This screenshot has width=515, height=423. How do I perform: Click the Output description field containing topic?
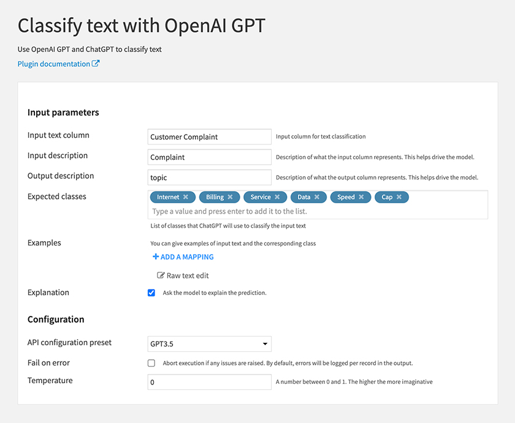(210, 178)
